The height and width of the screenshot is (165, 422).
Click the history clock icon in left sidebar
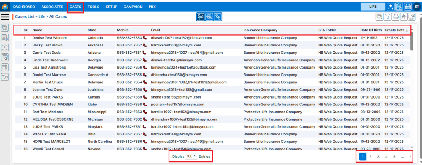(5, 47)
